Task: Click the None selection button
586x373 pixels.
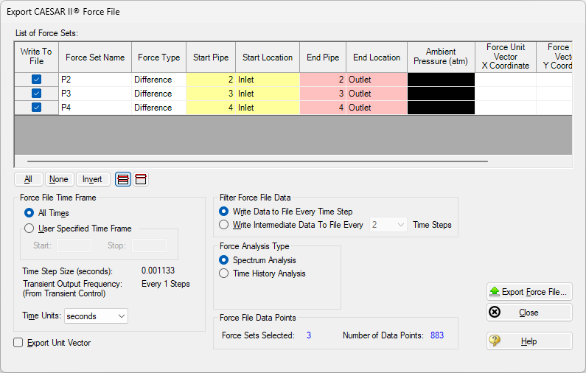Action: click(59, 179)
